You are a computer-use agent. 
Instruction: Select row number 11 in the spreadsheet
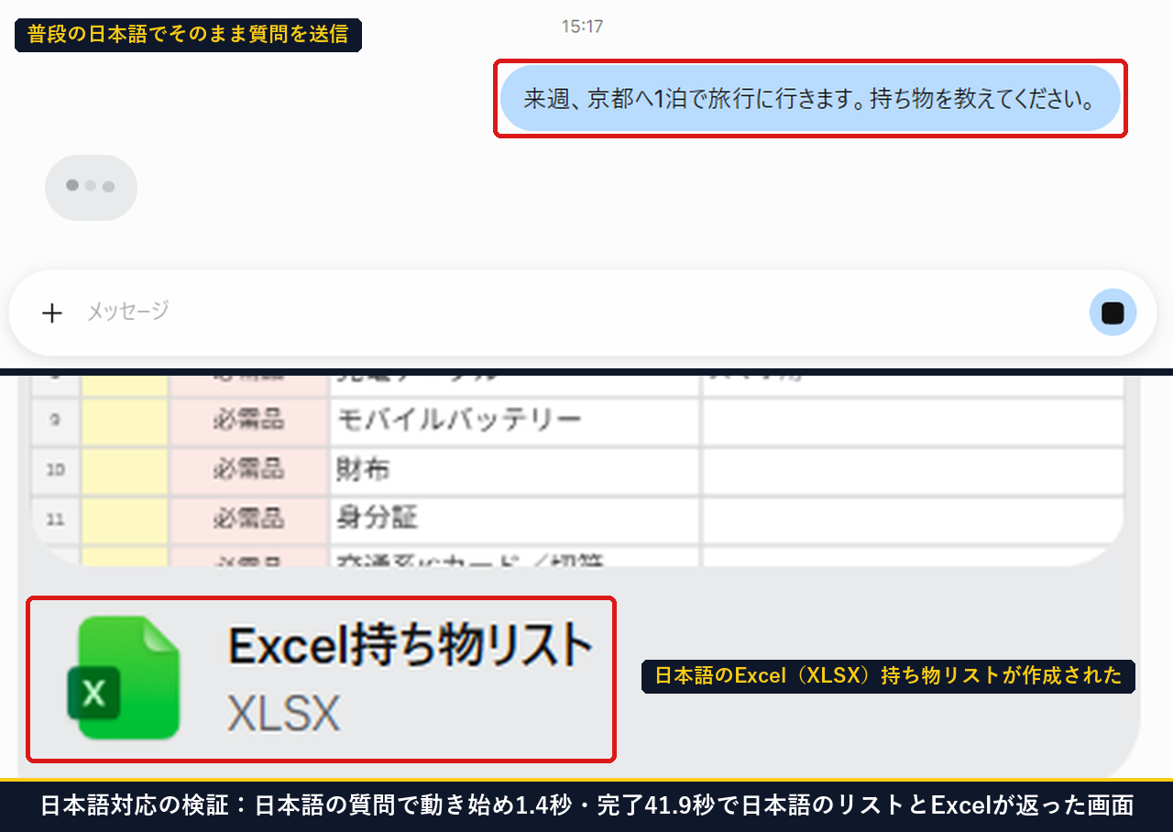56,520
